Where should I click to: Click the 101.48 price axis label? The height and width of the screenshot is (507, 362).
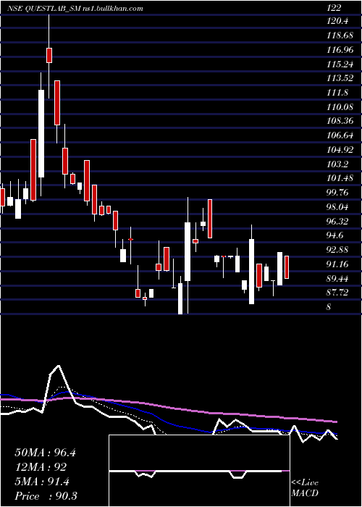[x=340, y=178]
